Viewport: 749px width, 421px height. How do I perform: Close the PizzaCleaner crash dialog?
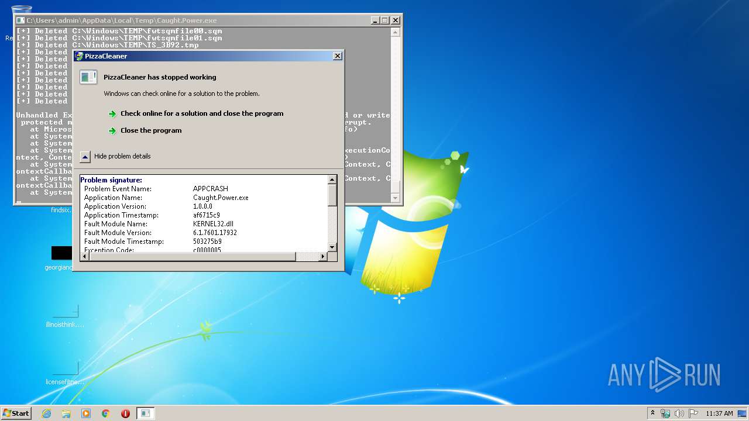337,56
